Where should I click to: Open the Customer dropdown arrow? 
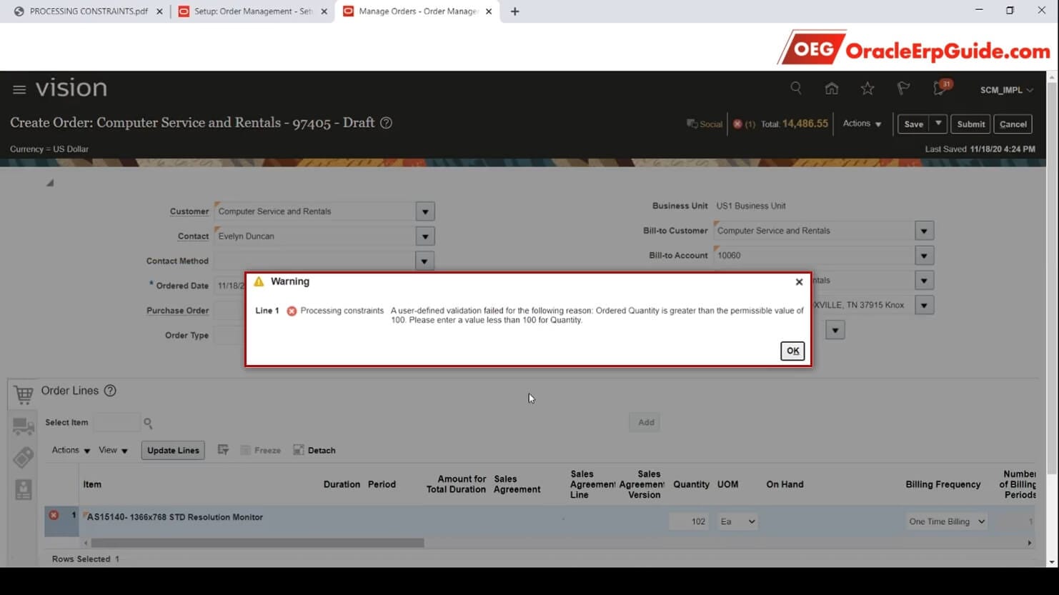[425, 211]
